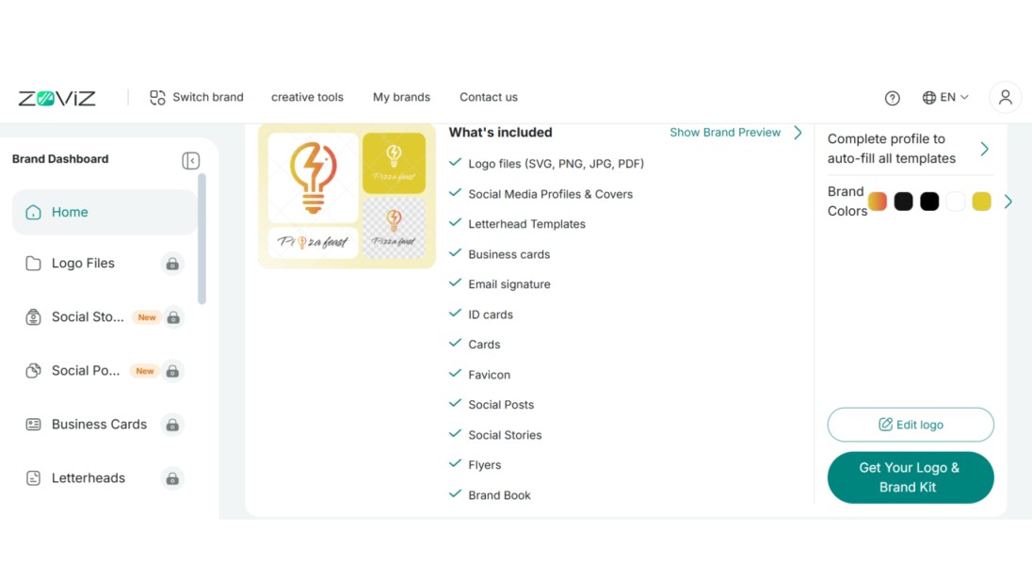Click the Switch brand button

click(x=196, y=97)
